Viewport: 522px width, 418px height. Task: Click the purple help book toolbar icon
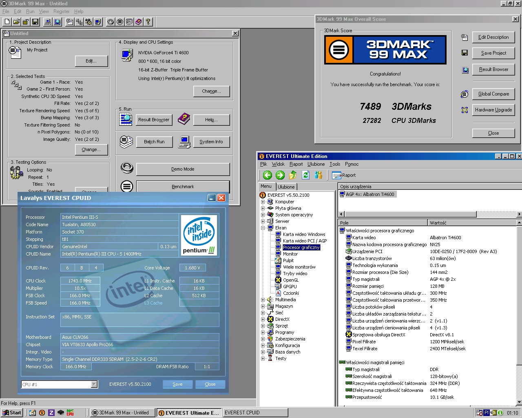[139, 22]
